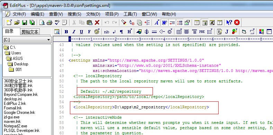Open the colored blocks object dropdown
This screenshot has width=273, height=135.
tap(235, 32)
